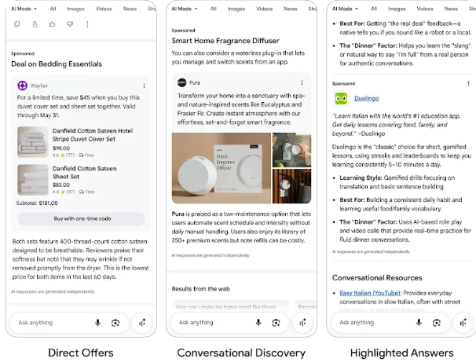The height and width of the screenshot is (362, 476).
Task: Click Deal on Bedding Essentials headline
Action: 57,64
